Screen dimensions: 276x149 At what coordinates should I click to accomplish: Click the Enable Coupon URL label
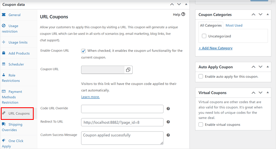tap(54, 51)
